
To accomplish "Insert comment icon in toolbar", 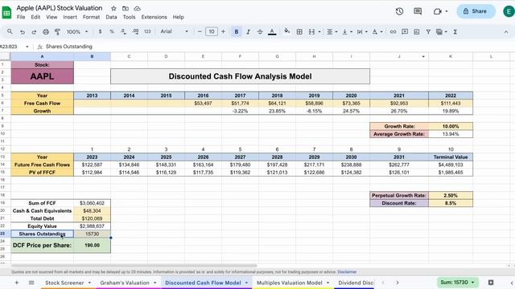I will 405,32.
